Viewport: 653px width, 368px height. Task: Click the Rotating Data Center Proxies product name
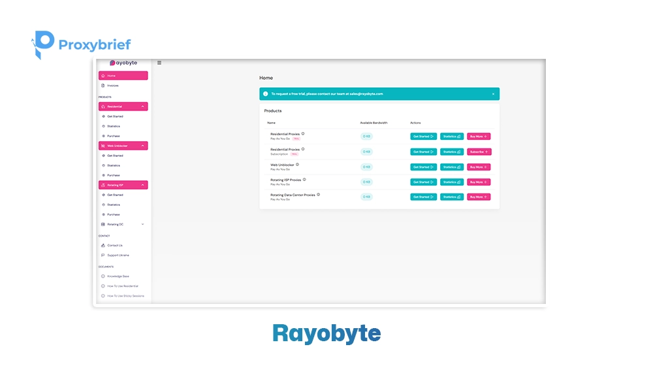[293, 195]
